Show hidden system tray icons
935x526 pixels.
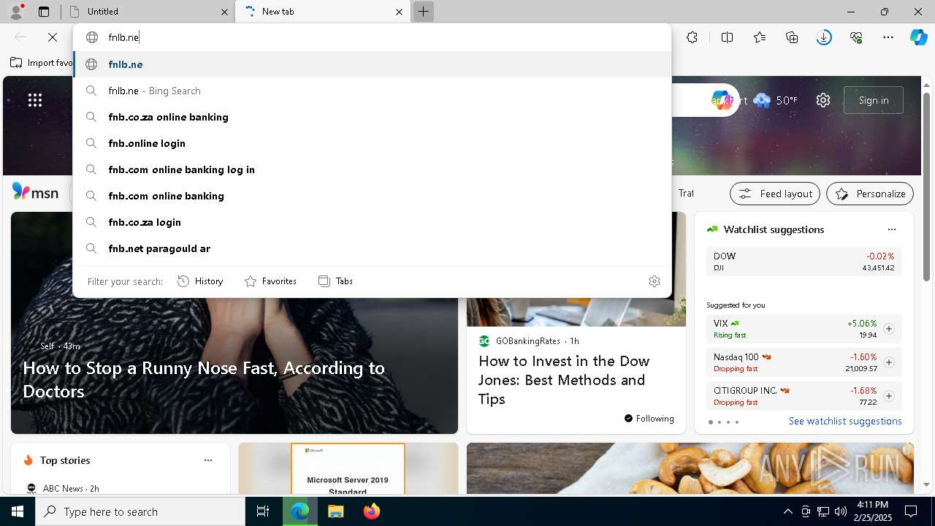pyautogui.click(x=787, y=511)
